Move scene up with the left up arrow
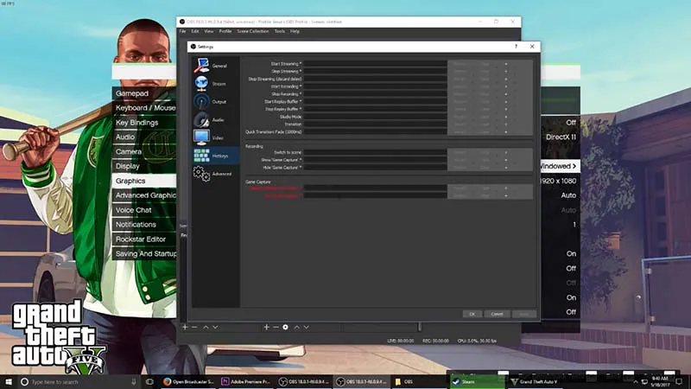The width and height of the screenshot is (691, 389). pyautogui.click(x=206, y=328)
